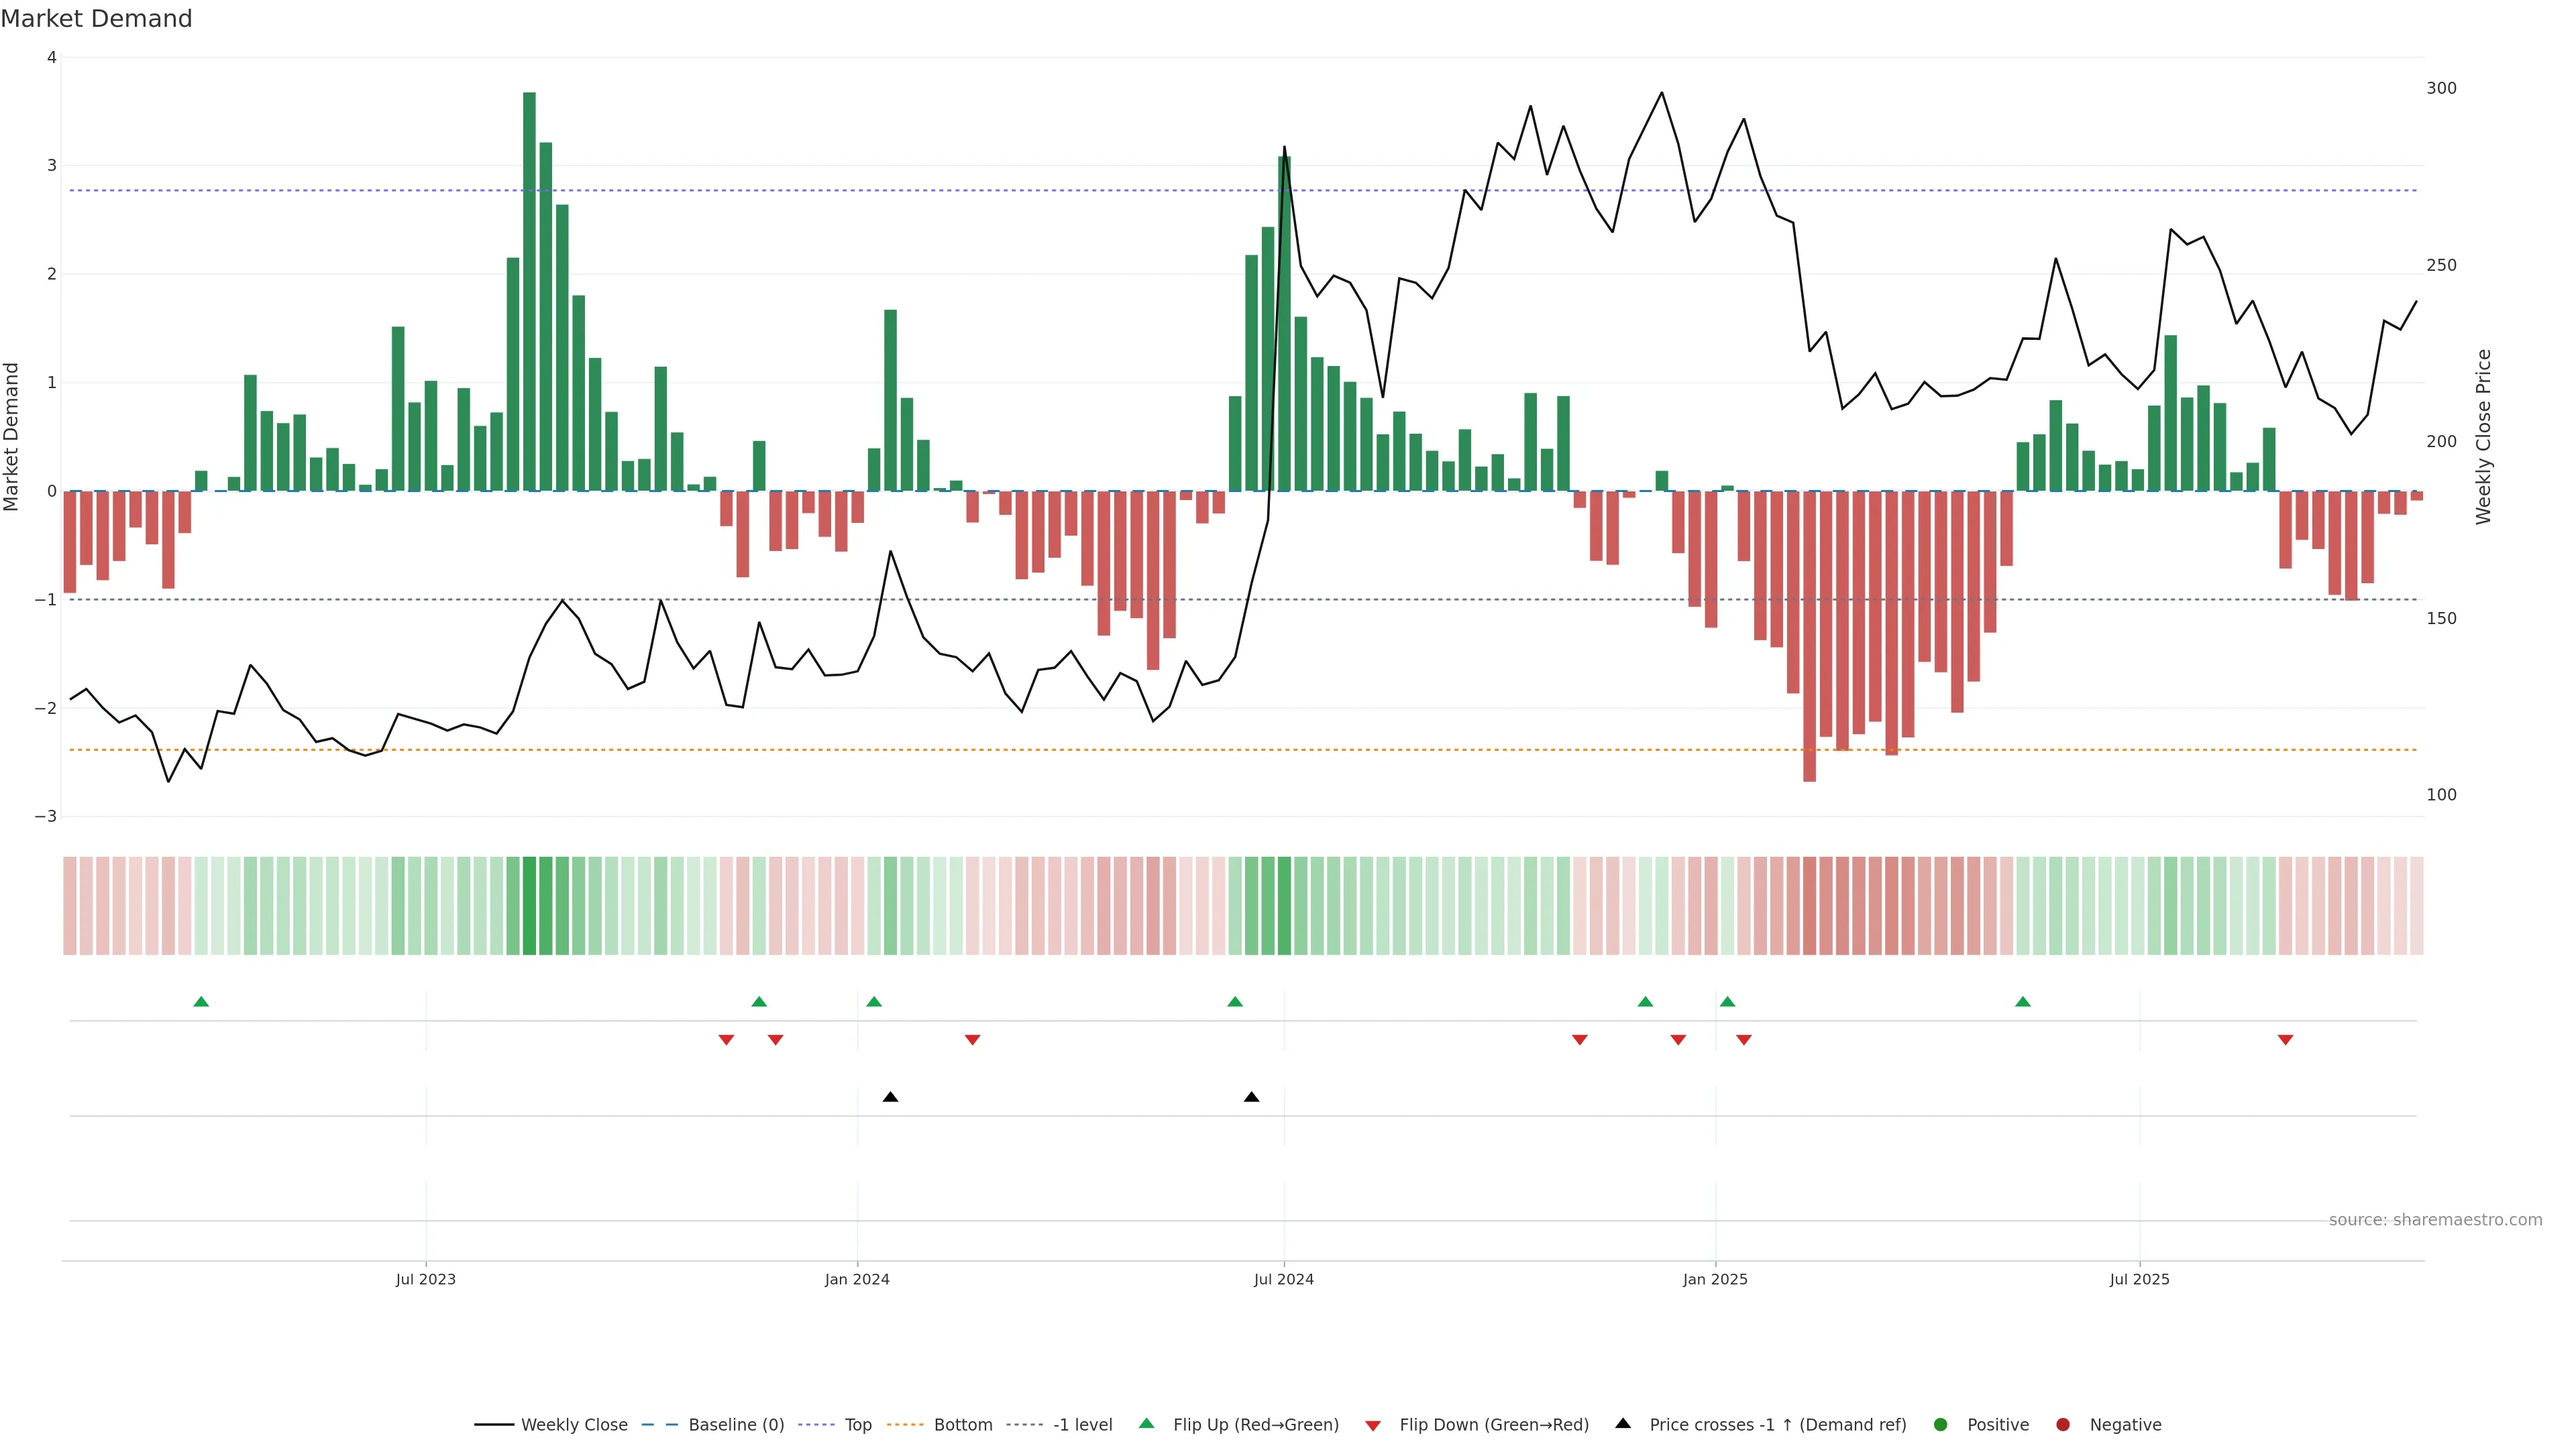The height and width of the screenshot is (1448, 2576).
Task: Click the Jul 2023 x-axis label
Action: (x=425, y=1279)
